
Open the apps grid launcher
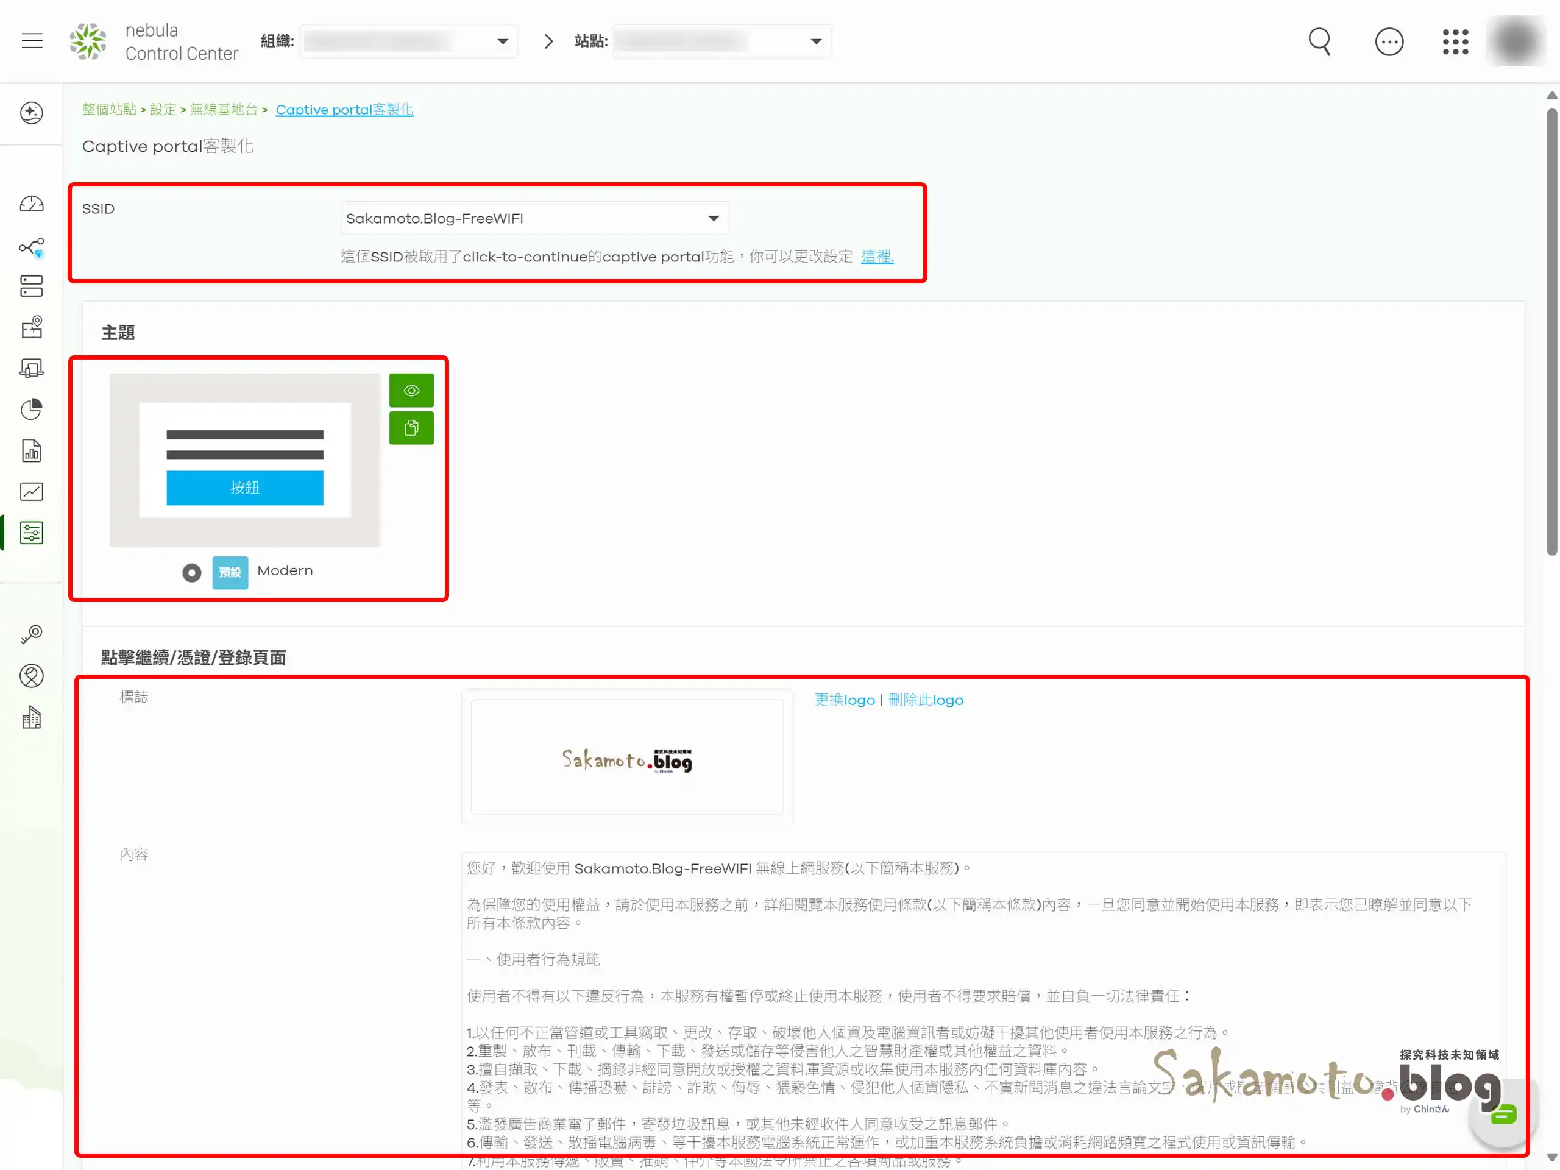[x=1455, y=41]
